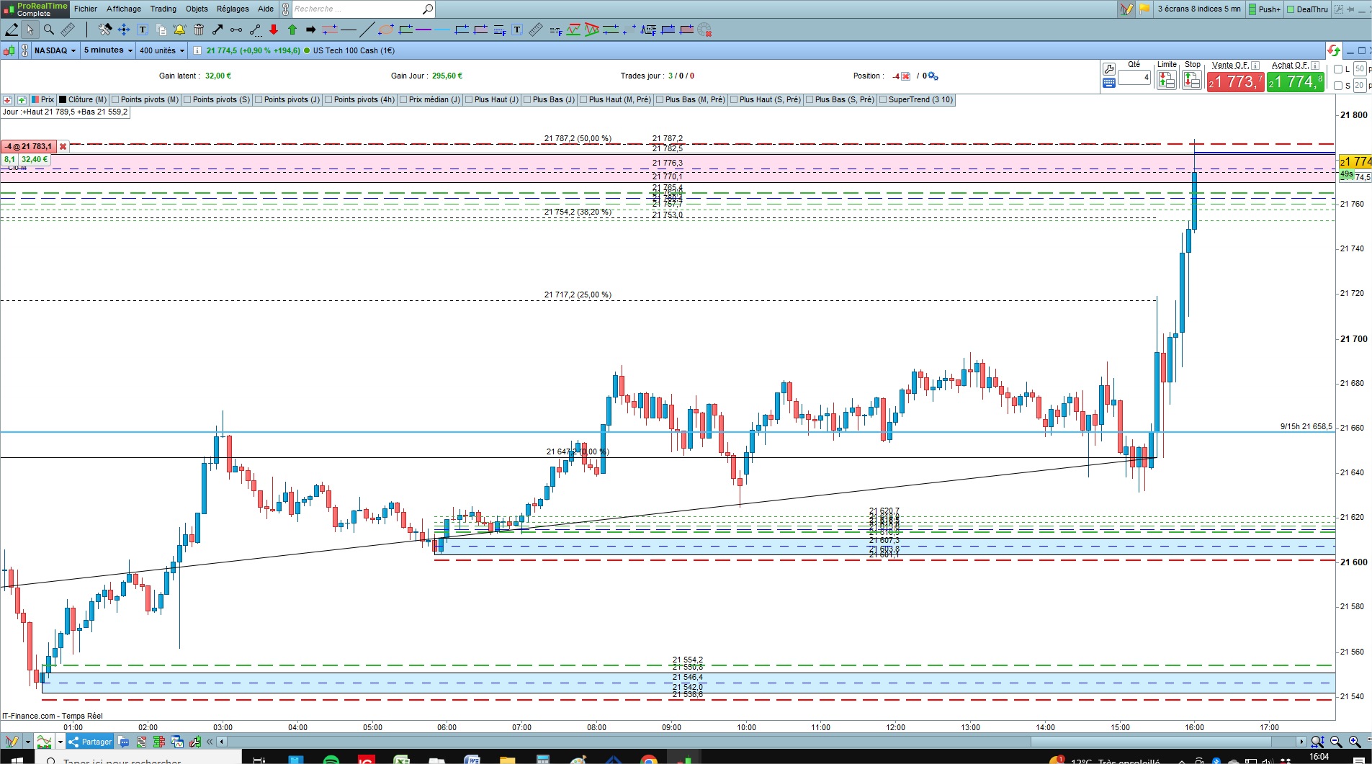
Task: Select the arrow cursor tool
Action: (x=30, y=30)
